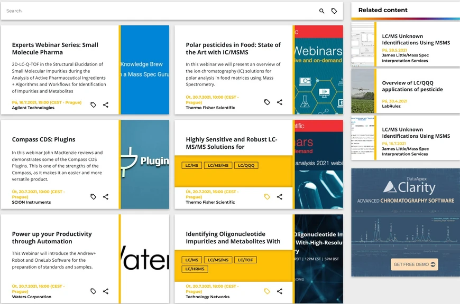Toggle the yellow tag on the Highly Sensitive LC-MS/MS card
460x304 pixels.
267,197
